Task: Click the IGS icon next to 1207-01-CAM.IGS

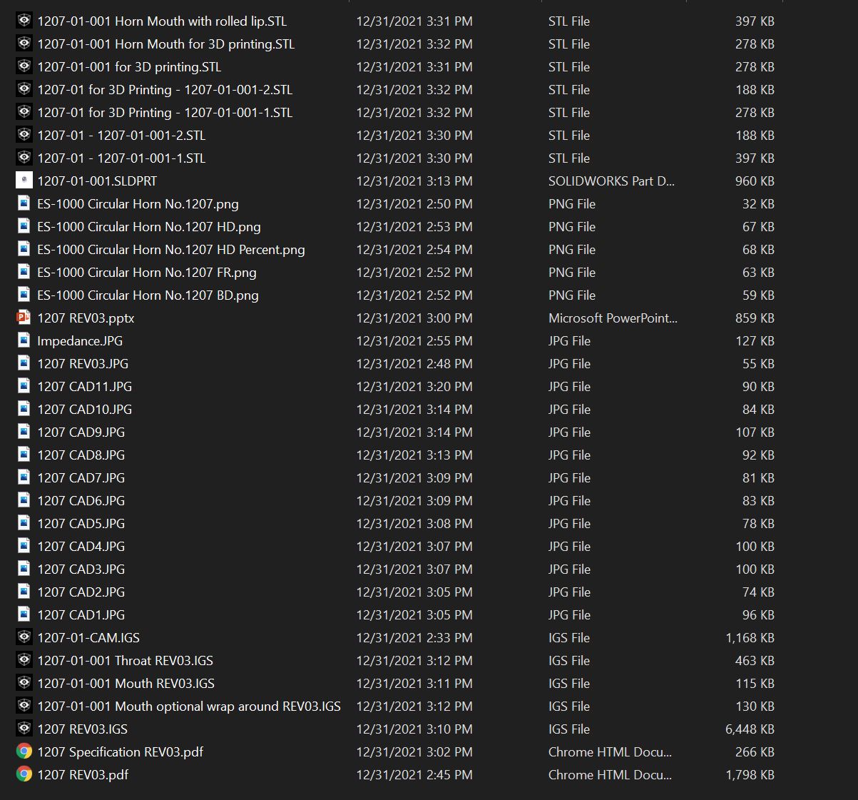Action: (24, 638)
